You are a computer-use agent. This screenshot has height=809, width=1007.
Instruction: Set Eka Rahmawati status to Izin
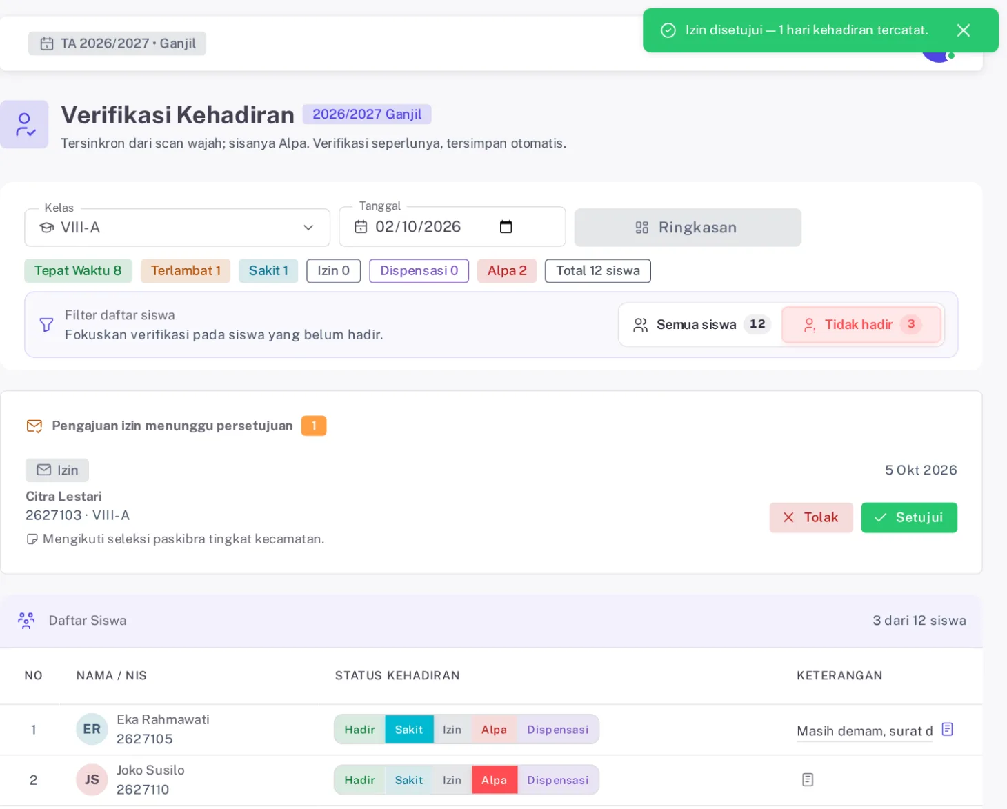click(452, 730)
